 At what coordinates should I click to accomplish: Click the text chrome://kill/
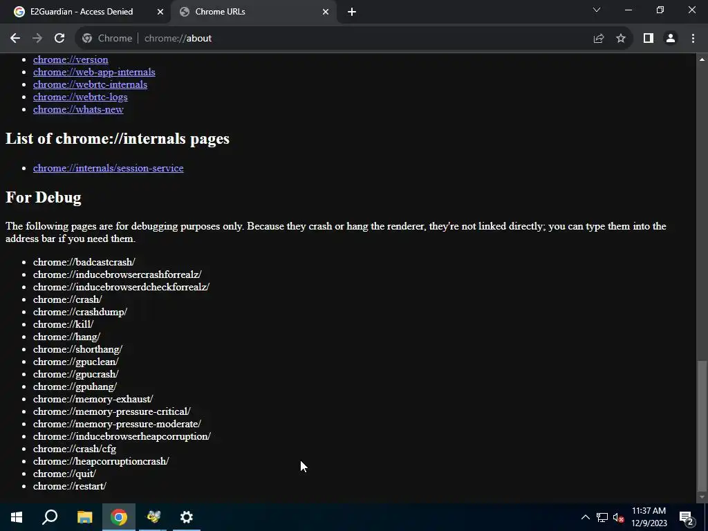point(63,324)
